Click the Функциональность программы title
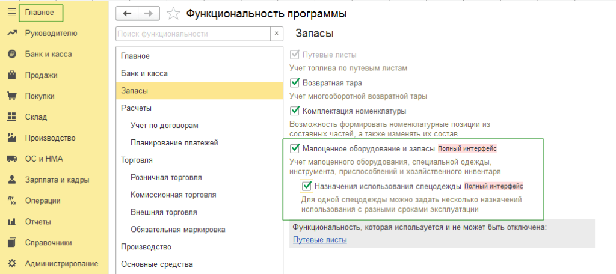Image resolution: width=616 pixels, height=274 pixels. pos(266,14)
